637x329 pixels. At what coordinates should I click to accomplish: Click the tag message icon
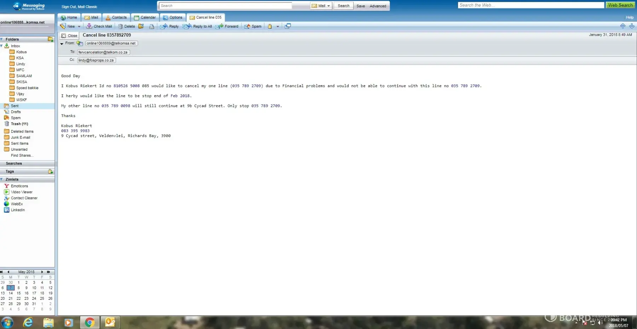pos(270,26)
